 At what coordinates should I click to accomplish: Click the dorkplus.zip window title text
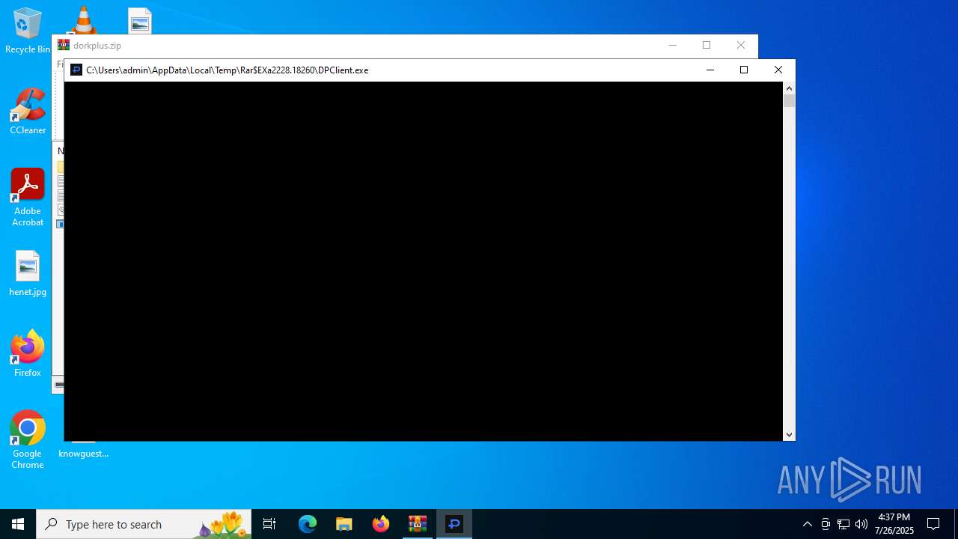point(97,46)
